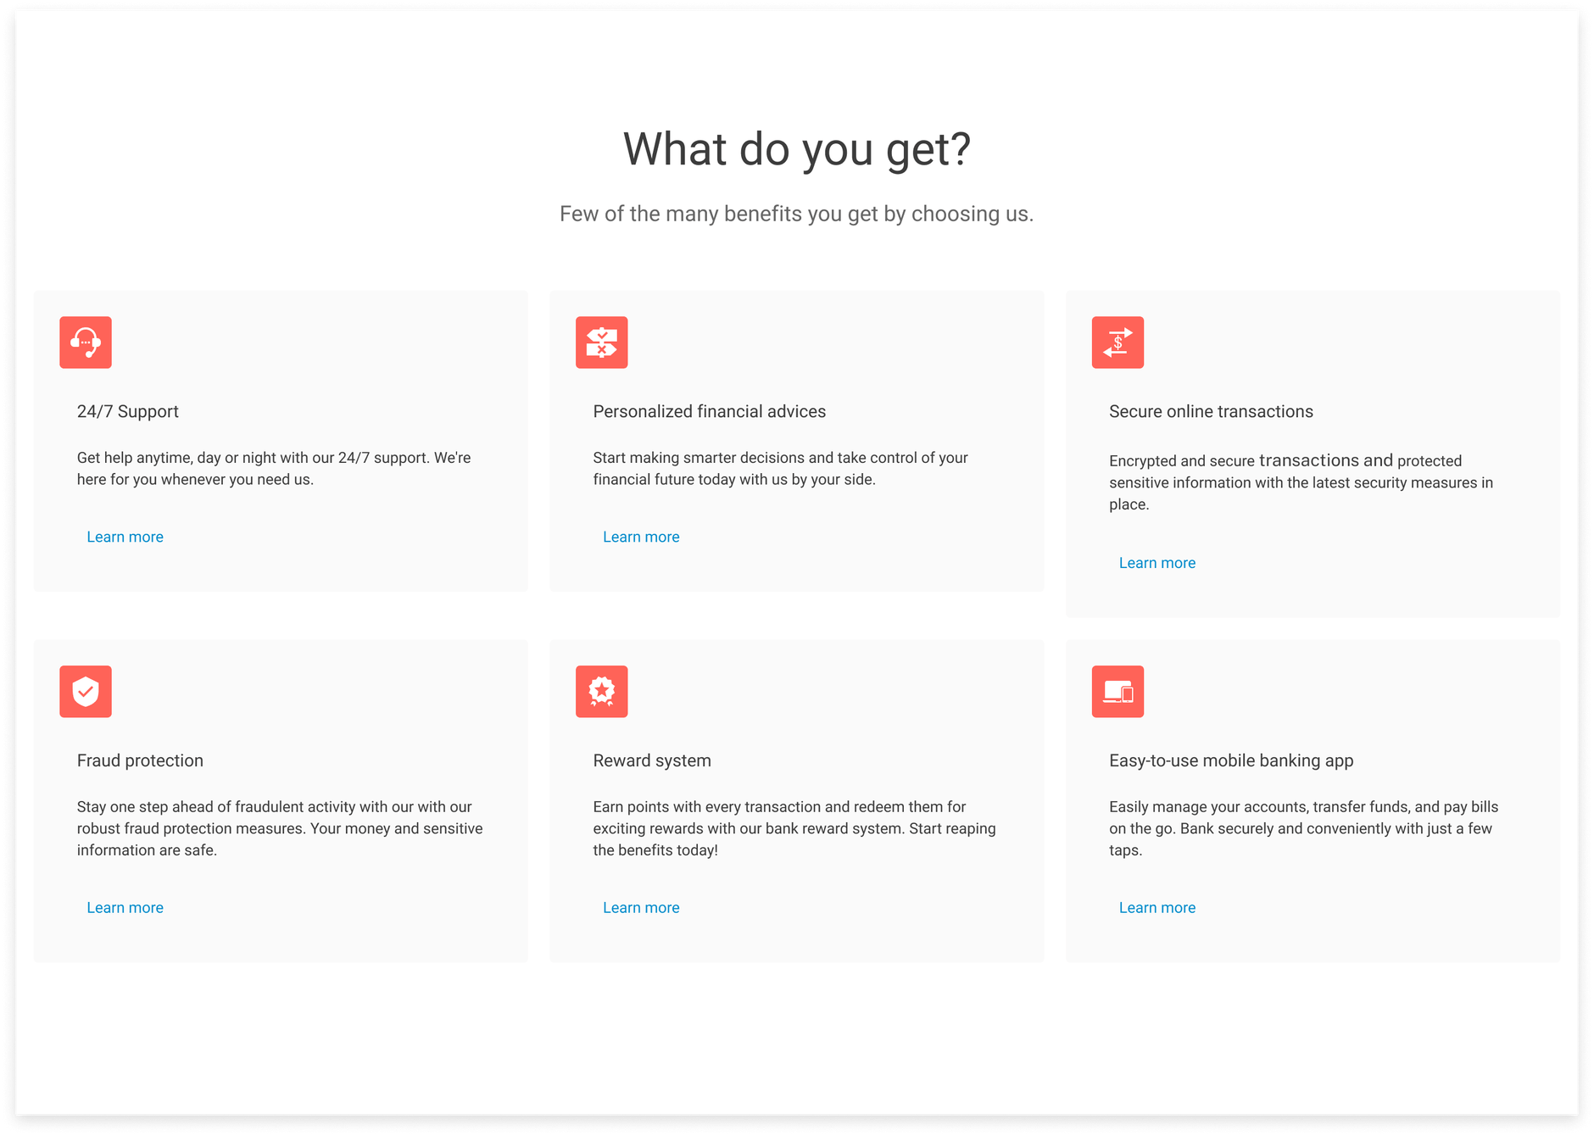Click the "Fraud protection" card heading
Screen dimensions: 1594x1136
[140, 760]
